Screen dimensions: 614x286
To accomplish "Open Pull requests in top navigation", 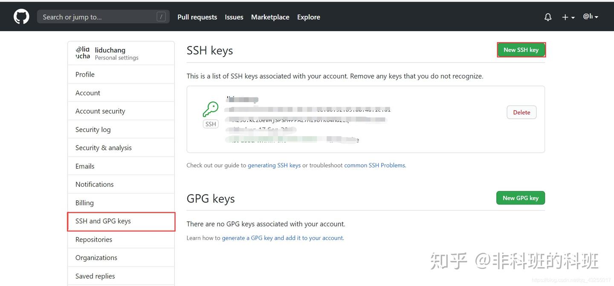I will click(x=197, y=17).
